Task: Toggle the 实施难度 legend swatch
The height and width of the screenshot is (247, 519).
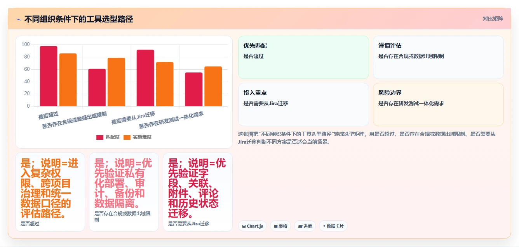Action: [x=127, y=137]
